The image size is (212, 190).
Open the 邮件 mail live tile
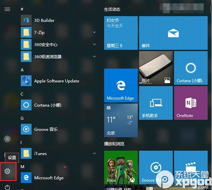coord(173,33)
